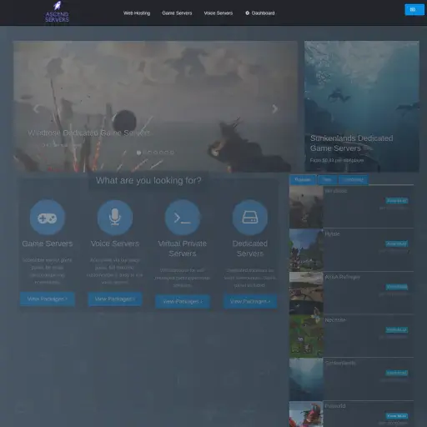Go to previous carousel slide arrow
The width and height of the screenshot is (427, 427).
(x=36, y=108)
